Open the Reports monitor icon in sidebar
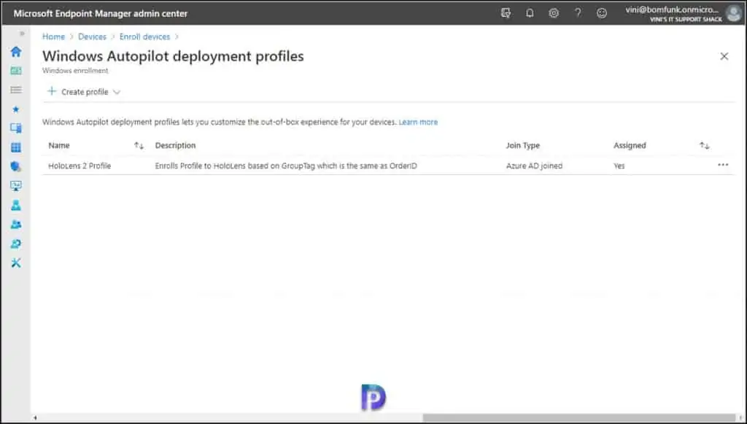 [x=16, y=186]
